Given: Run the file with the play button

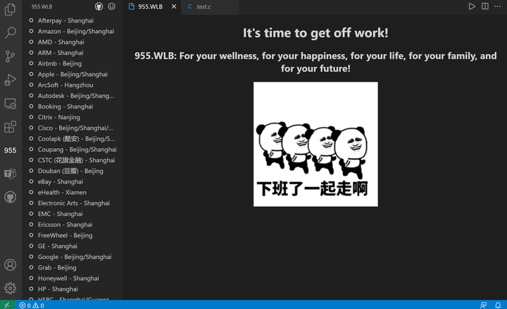Looking at the screenshot, I should [472, 6].
